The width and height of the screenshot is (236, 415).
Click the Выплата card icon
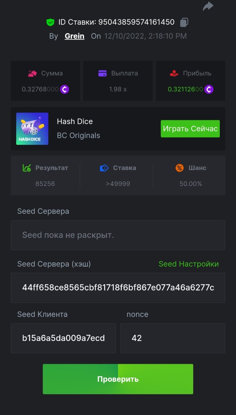pos(102,73)
